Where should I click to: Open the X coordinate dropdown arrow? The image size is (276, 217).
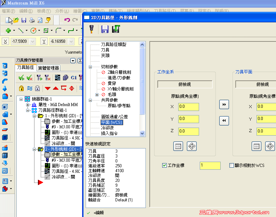[32, 41]
